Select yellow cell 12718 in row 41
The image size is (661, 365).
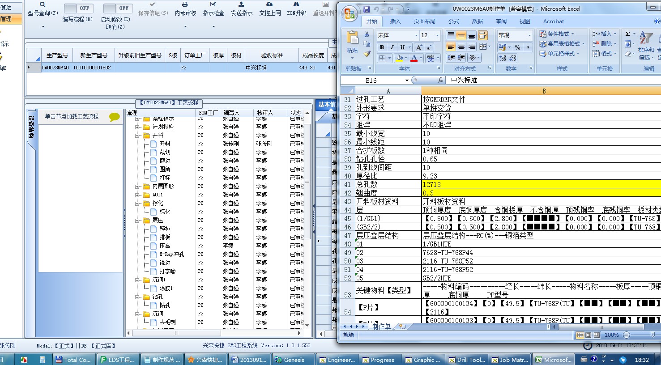pyautogui.click(x=542, y=184)
